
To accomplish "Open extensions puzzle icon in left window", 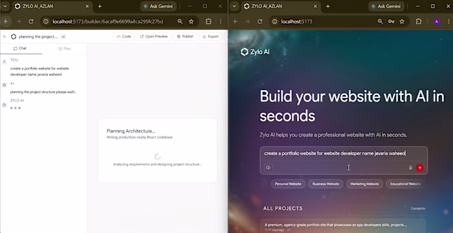I will tap(208, 21).
